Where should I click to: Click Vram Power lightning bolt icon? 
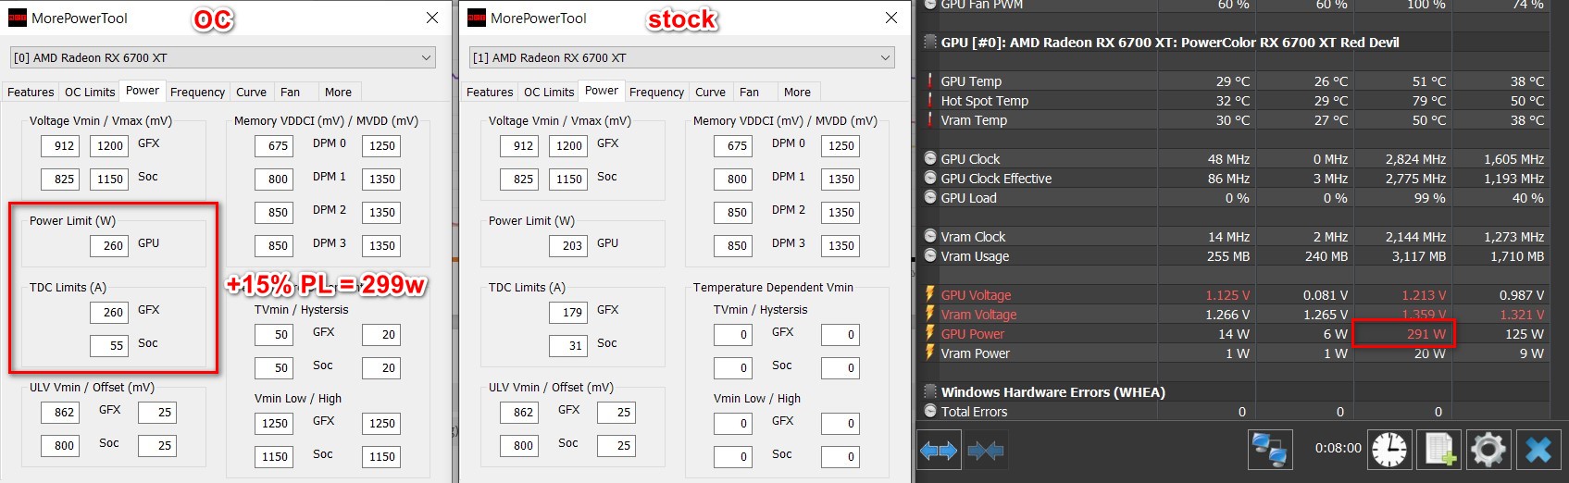[930, 353]
